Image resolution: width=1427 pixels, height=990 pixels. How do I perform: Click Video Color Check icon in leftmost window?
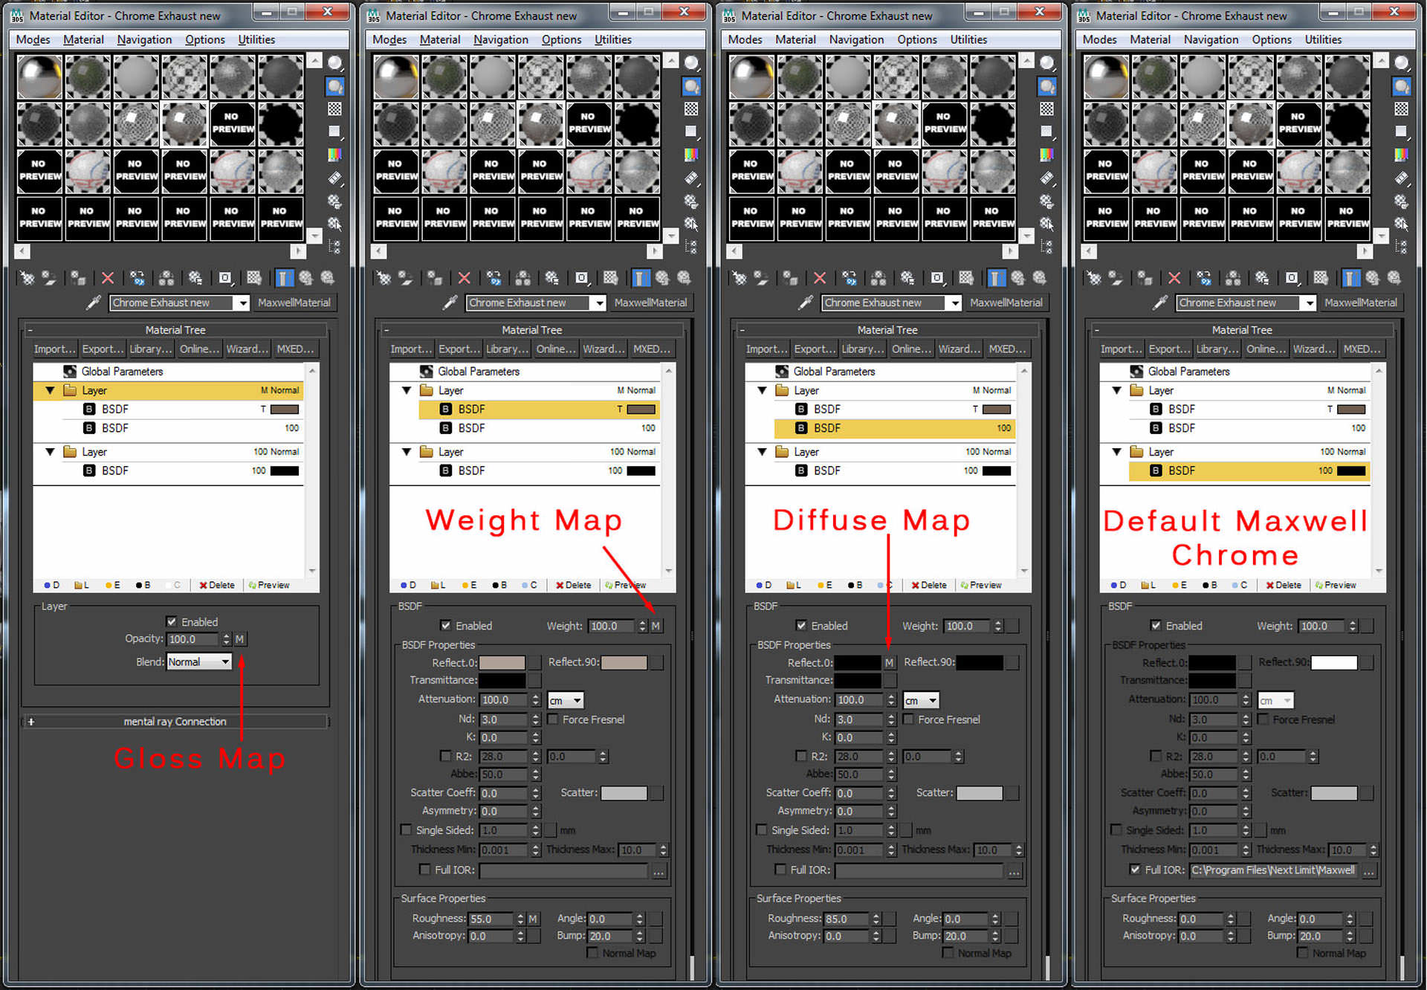335,155
